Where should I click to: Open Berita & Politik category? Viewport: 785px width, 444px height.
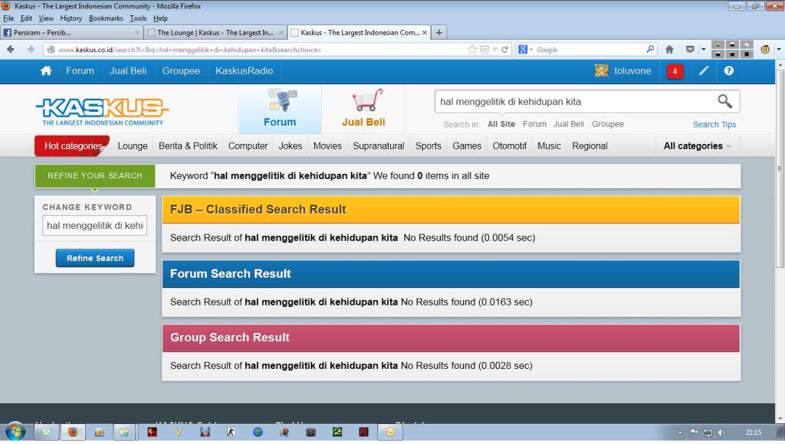(x=188, y=146)
